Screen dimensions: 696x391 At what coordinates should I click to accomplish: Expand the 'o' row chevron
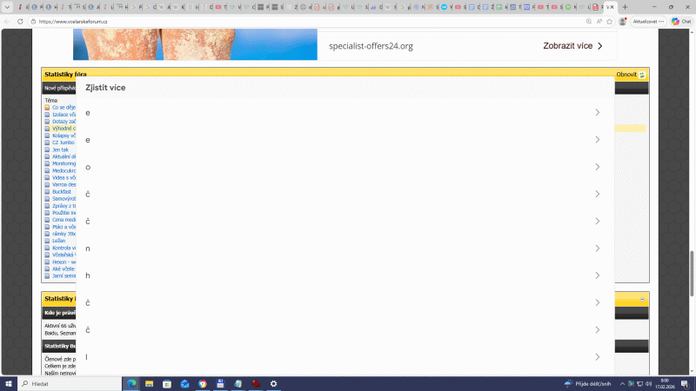[598, 167]
